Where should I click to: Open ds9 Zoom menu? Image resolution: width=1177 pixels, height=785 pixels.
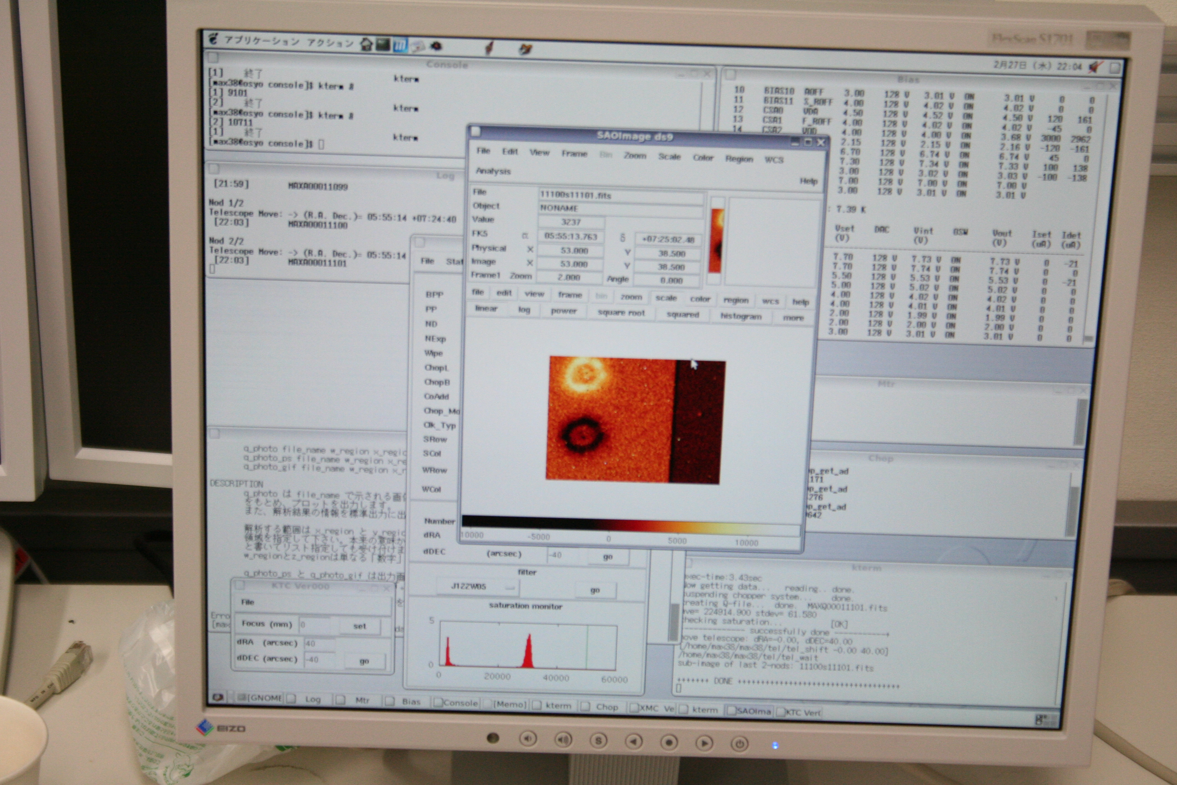coord(634,156)
